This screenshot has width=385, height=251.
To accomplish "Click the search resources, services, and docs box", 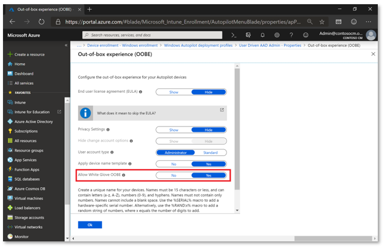I will (x=150, y=36).
